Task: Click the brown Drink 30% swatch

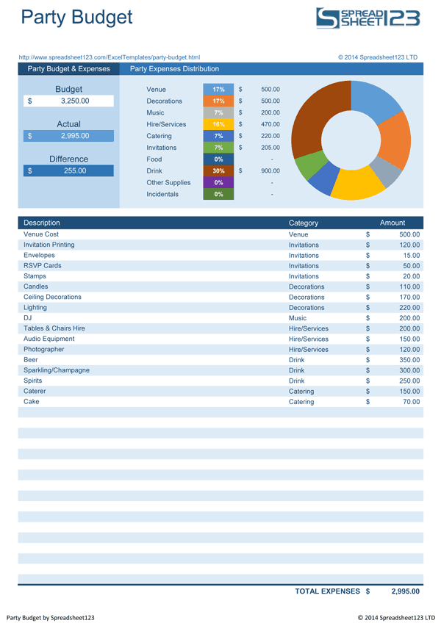Action: [218, 170]
